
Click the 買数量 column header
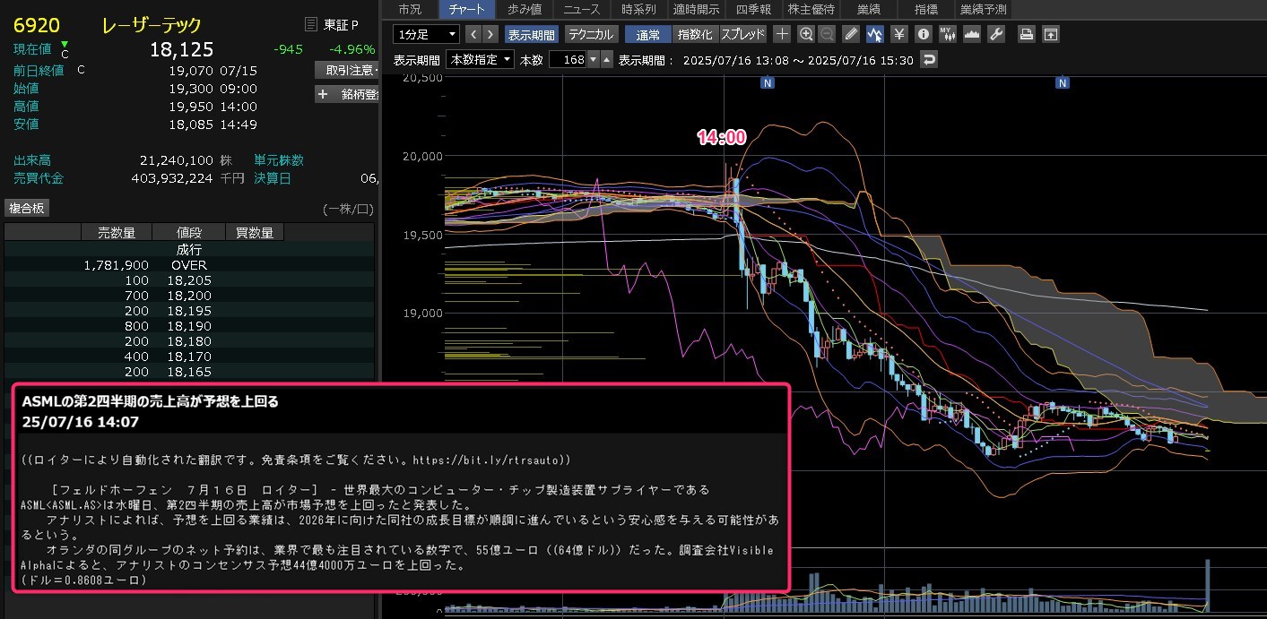[x=255, y=233]
